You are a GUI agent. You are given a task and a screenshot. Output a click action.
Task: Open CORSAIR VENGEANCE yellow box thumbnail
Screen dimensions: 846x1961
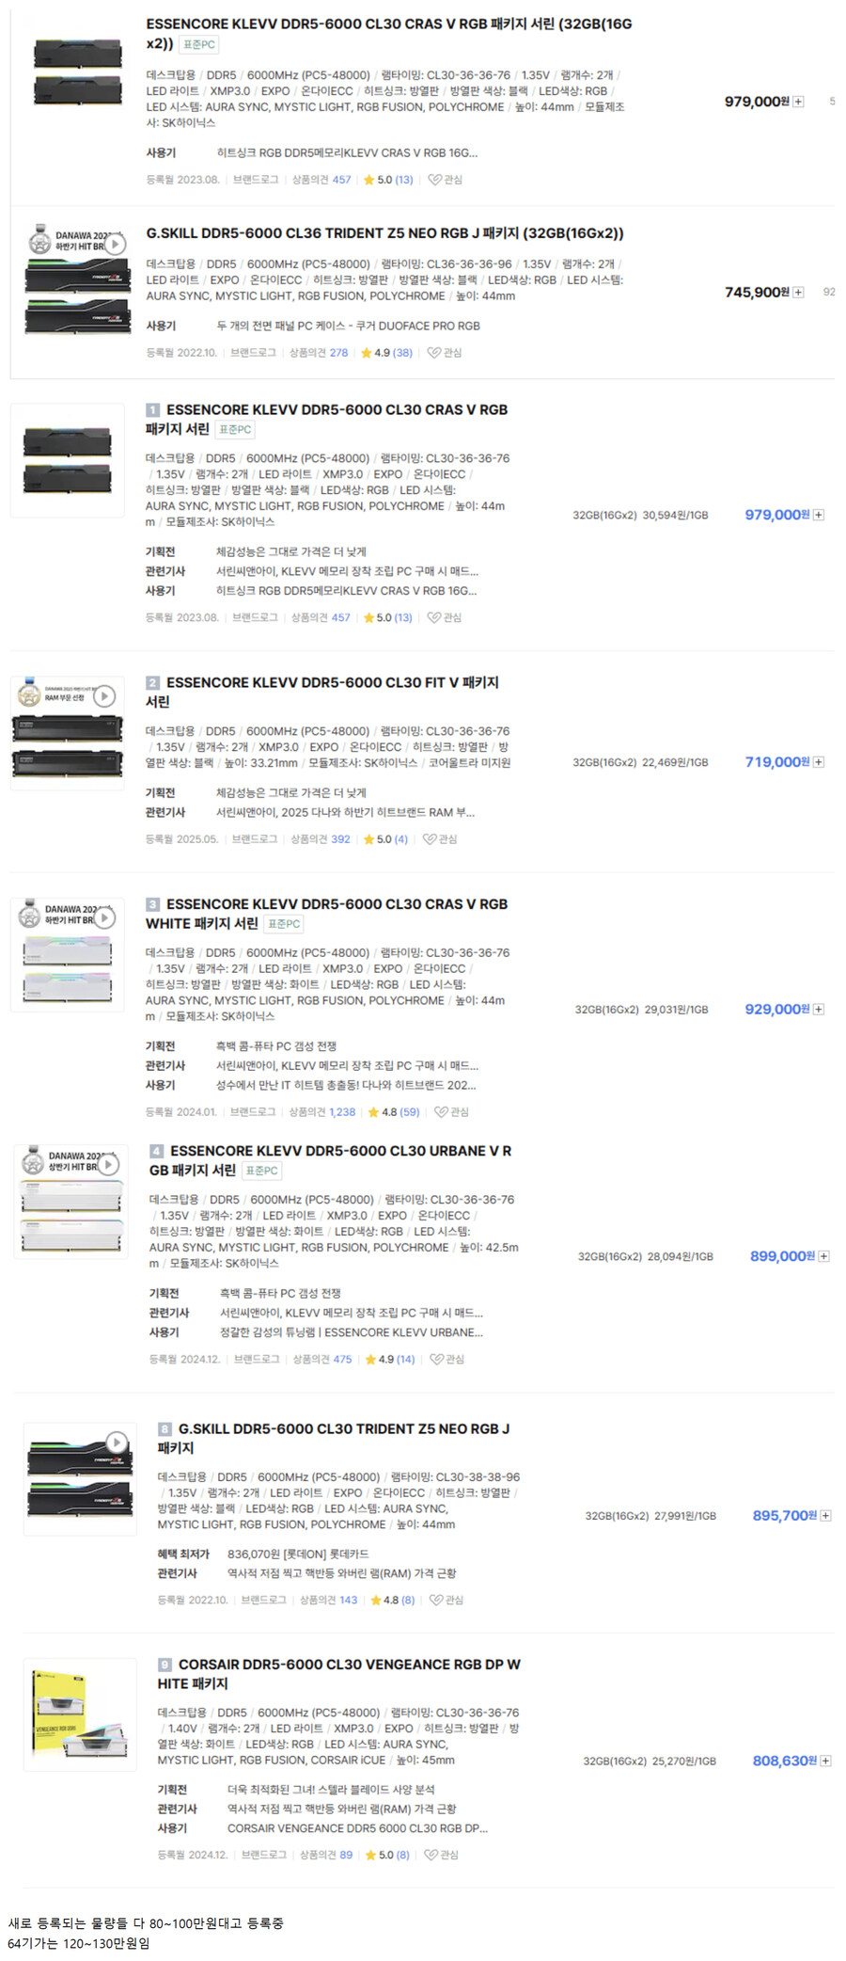[x=80, y=1714]
